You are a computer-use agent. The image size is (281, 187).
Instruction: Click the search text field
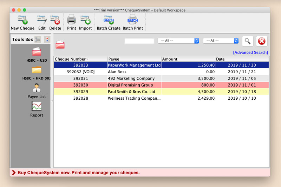pyautogui.click(x=139, y=41)
